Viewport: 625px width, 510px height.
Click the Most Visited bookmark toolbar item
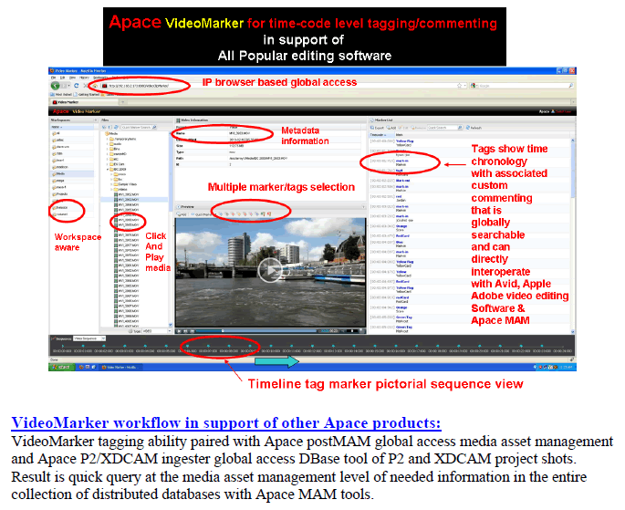(62, 95)
